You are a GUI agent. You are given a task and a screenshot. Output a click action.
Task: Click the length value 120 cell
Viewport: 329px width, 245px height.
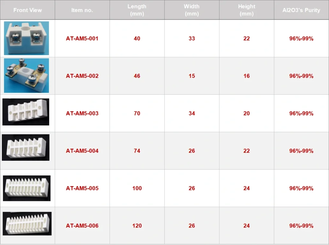pos(137,226)
